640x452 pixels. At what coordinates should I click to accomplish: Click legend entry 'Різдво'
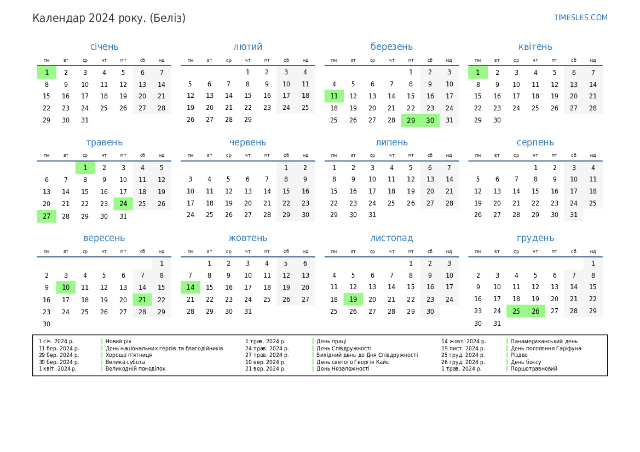(519, 355)
